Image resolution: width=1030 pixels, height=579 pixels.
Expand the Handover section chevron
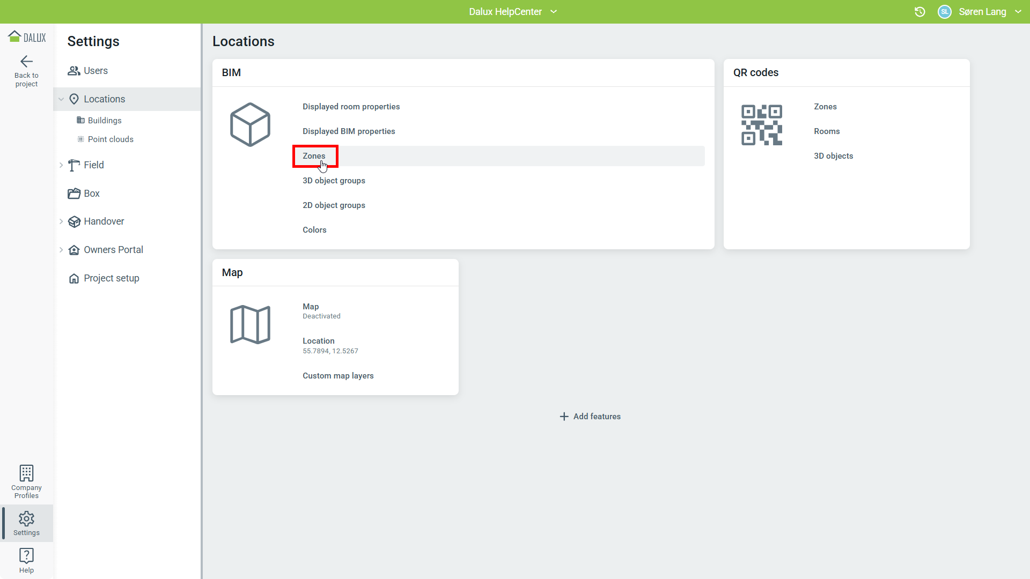tap(61, 221)
